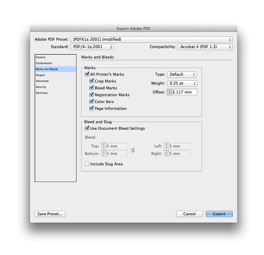Click the Cancel button

click(189, 214)
